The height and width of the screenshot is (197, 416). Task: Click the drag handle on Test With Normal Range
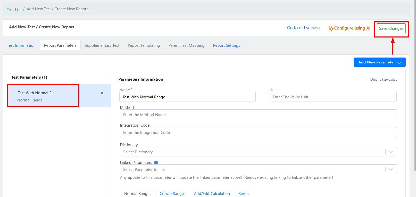pyautogui.click(x=13, y=93)
